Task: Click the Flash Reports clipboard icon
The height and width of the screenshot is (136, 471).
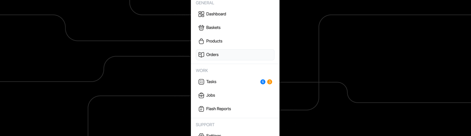Action: (201, 109)
